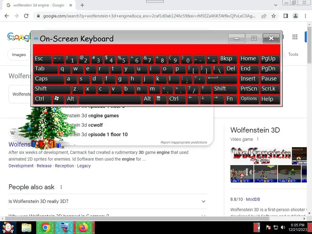Open Action Center flag tray icon
This screenshot has height=234, width=312.
pos(268,227)
